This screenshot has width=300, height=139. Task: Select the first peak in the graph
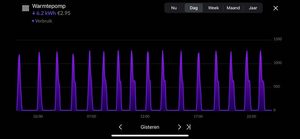19,82
